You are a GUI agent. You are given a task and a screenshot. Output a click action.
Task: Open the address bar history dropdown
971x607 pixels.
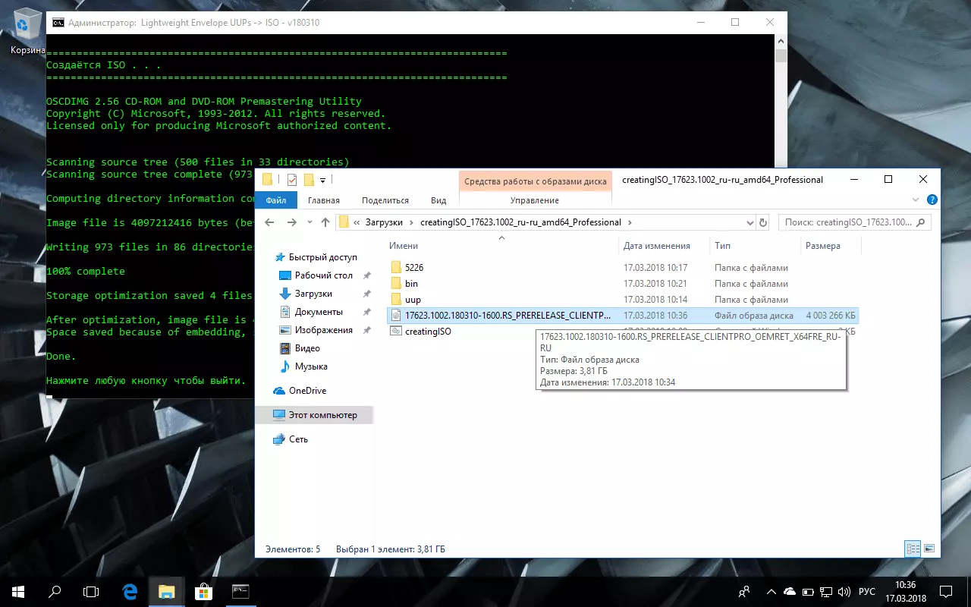click(750, 222)
